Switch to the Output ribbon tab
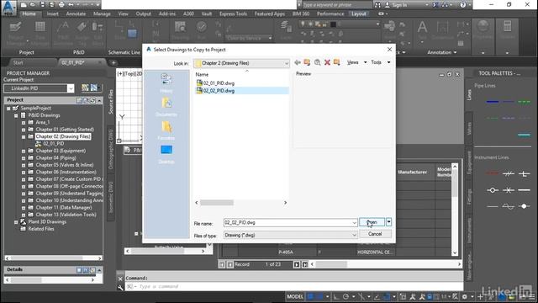This screenshot has width=538, height=303. coord(144,13)
